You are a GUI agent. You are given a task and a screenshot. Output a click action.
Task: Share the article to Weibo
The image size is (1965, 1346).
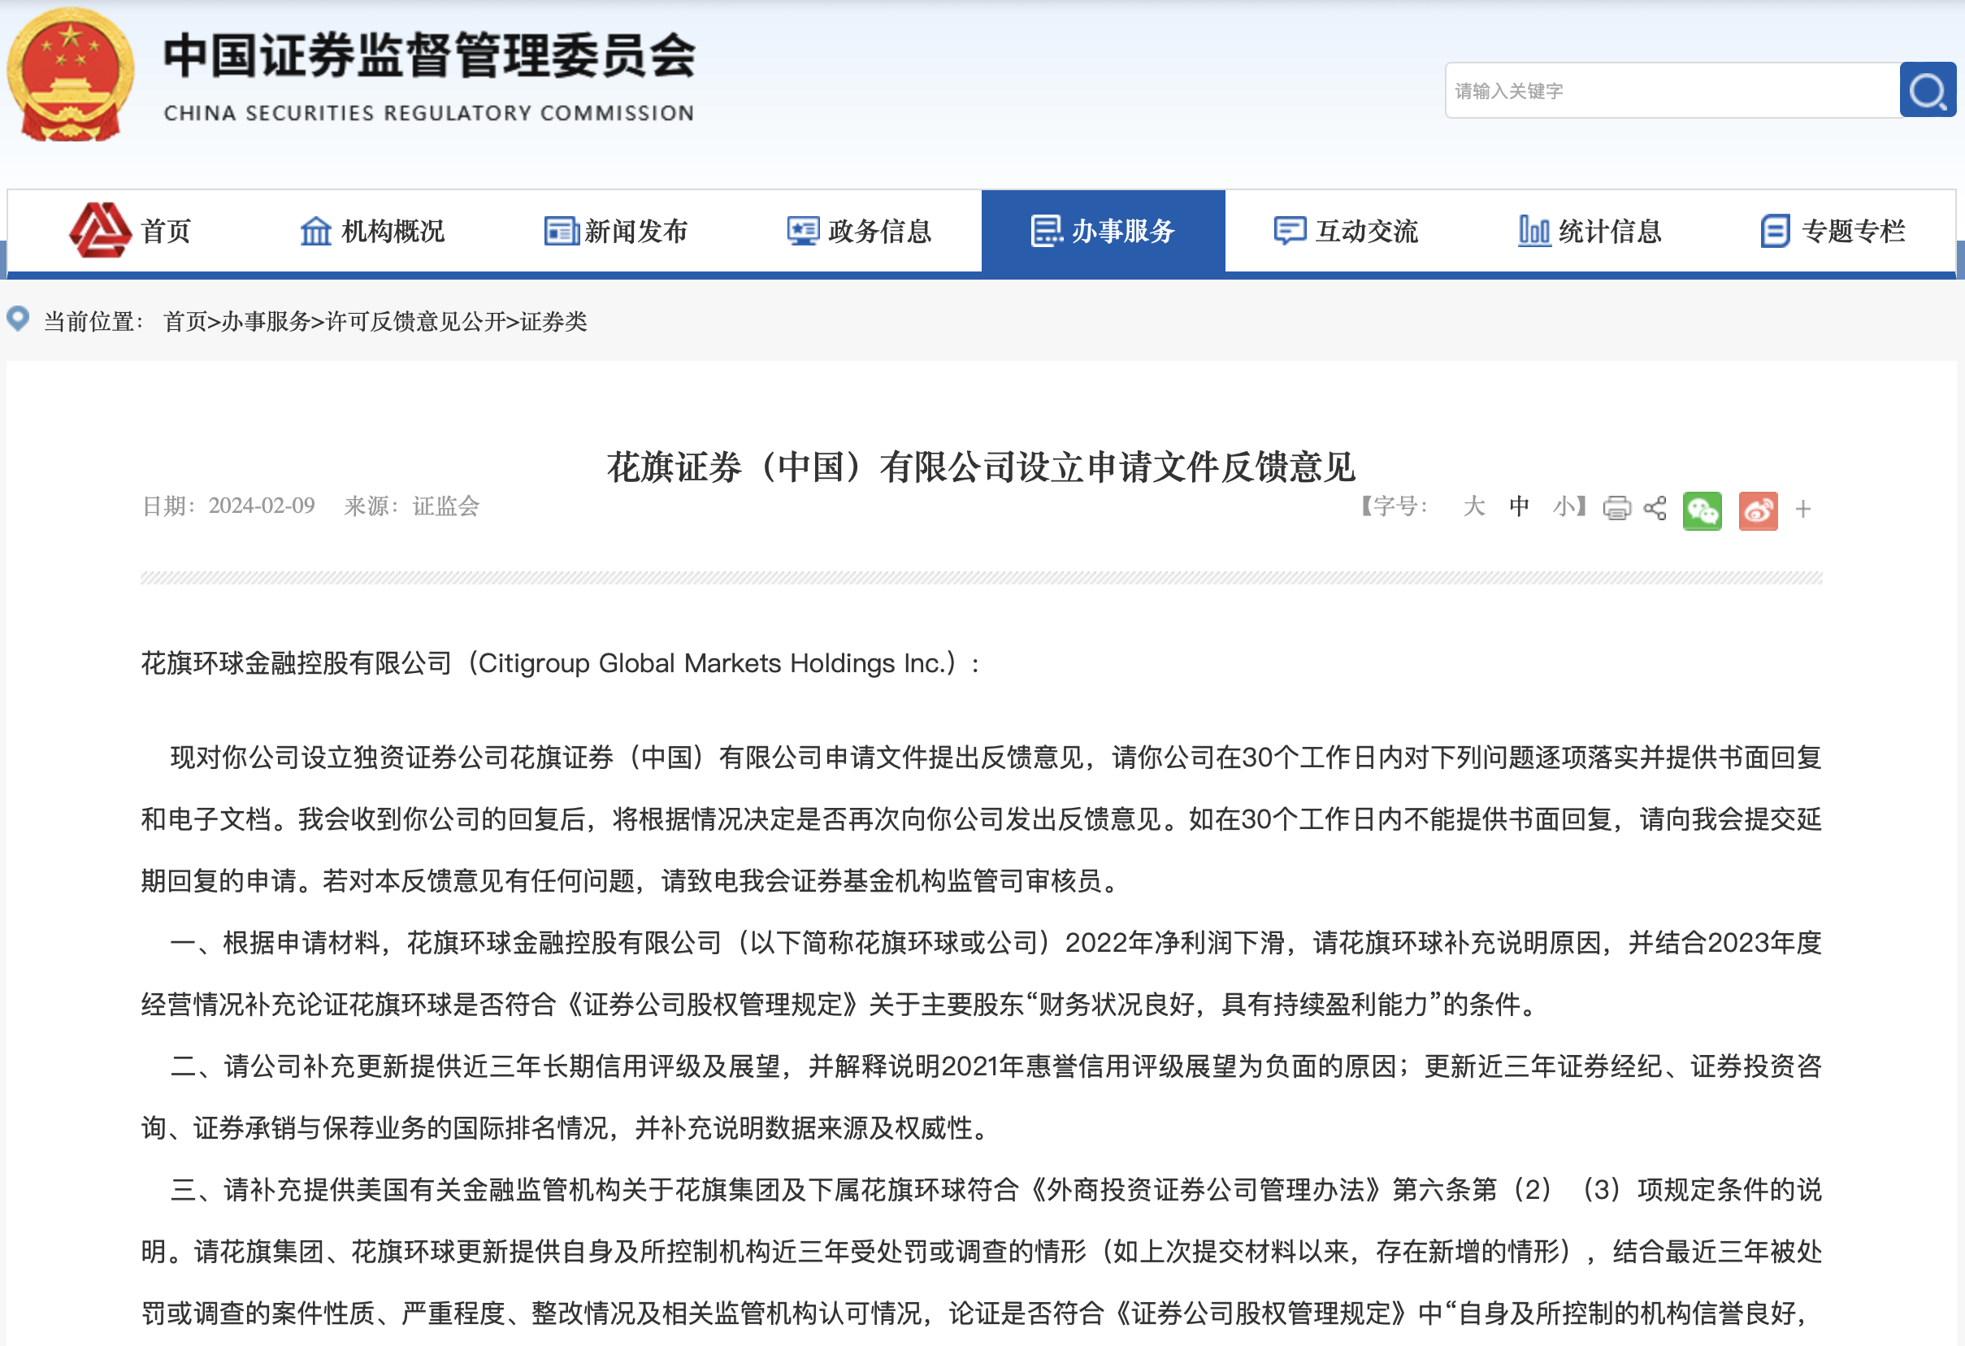click(x=1758, y=510)
